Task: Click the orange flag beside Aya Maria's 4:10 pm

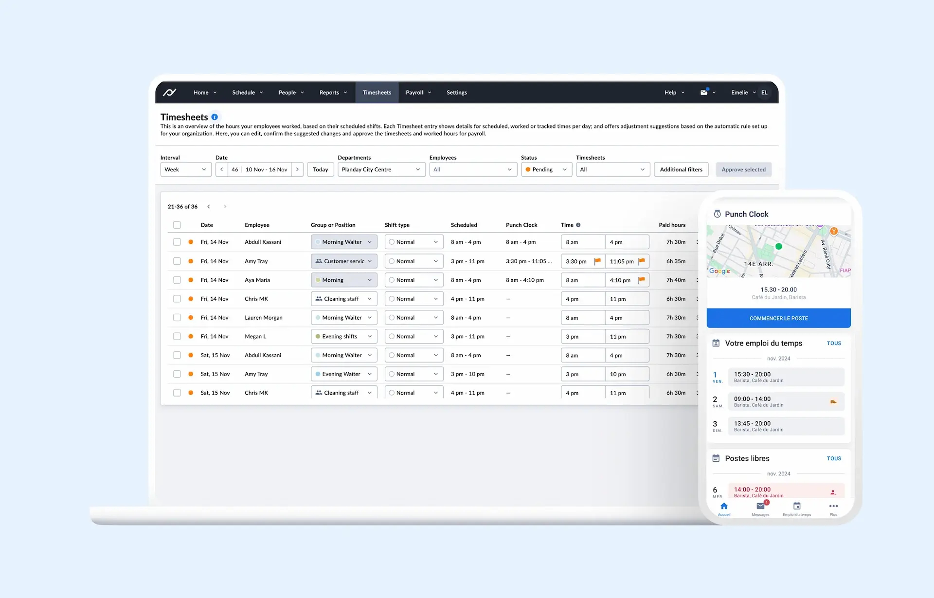Action: click(x=641, y=280)
